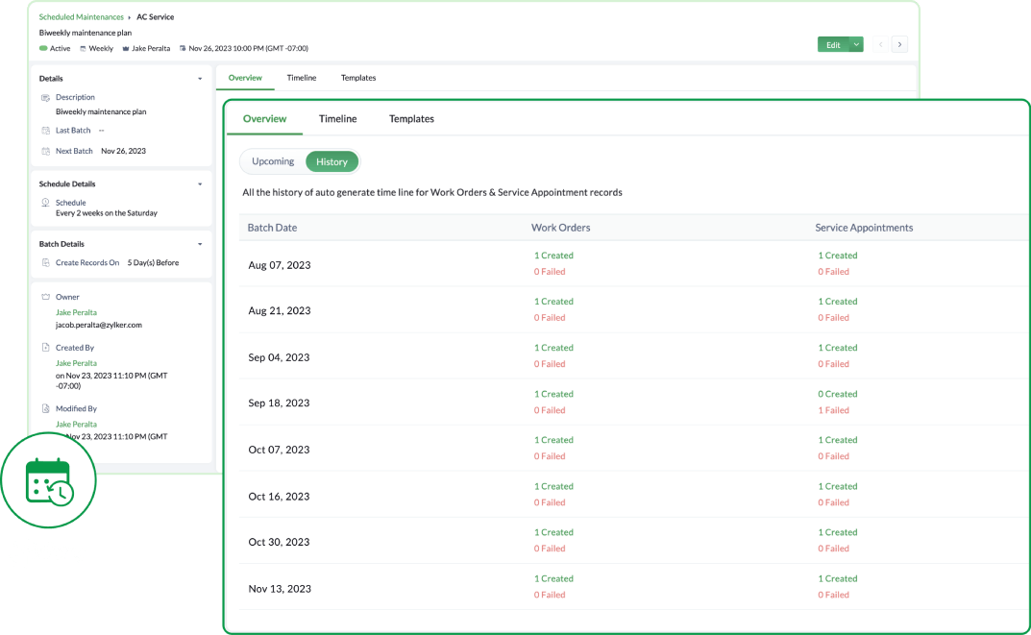
Task: Open the Overview tab in background panel
Action: point(245,78)
